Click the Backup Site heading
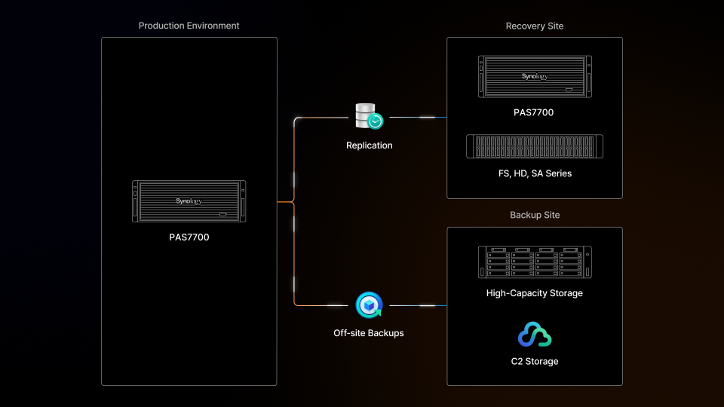 [x=535, y=215]
